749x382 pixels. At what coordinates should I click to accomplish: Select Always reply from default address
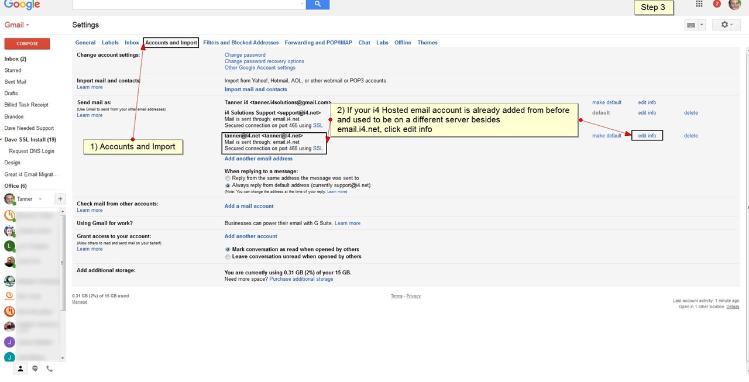tap(228, 185)
